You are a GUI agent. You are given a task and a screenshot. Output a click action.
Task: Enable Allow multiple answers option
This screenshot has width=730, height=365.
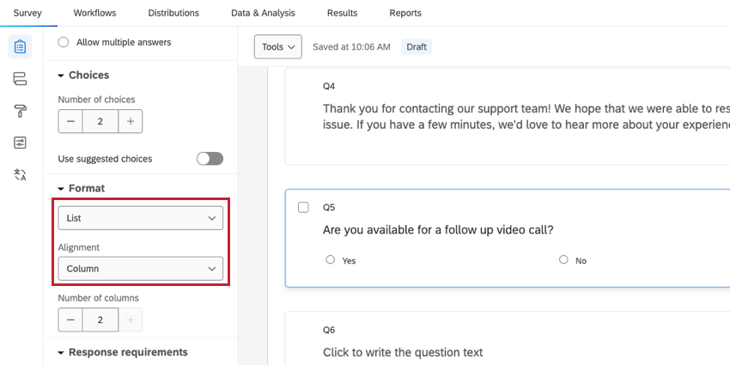64,42
